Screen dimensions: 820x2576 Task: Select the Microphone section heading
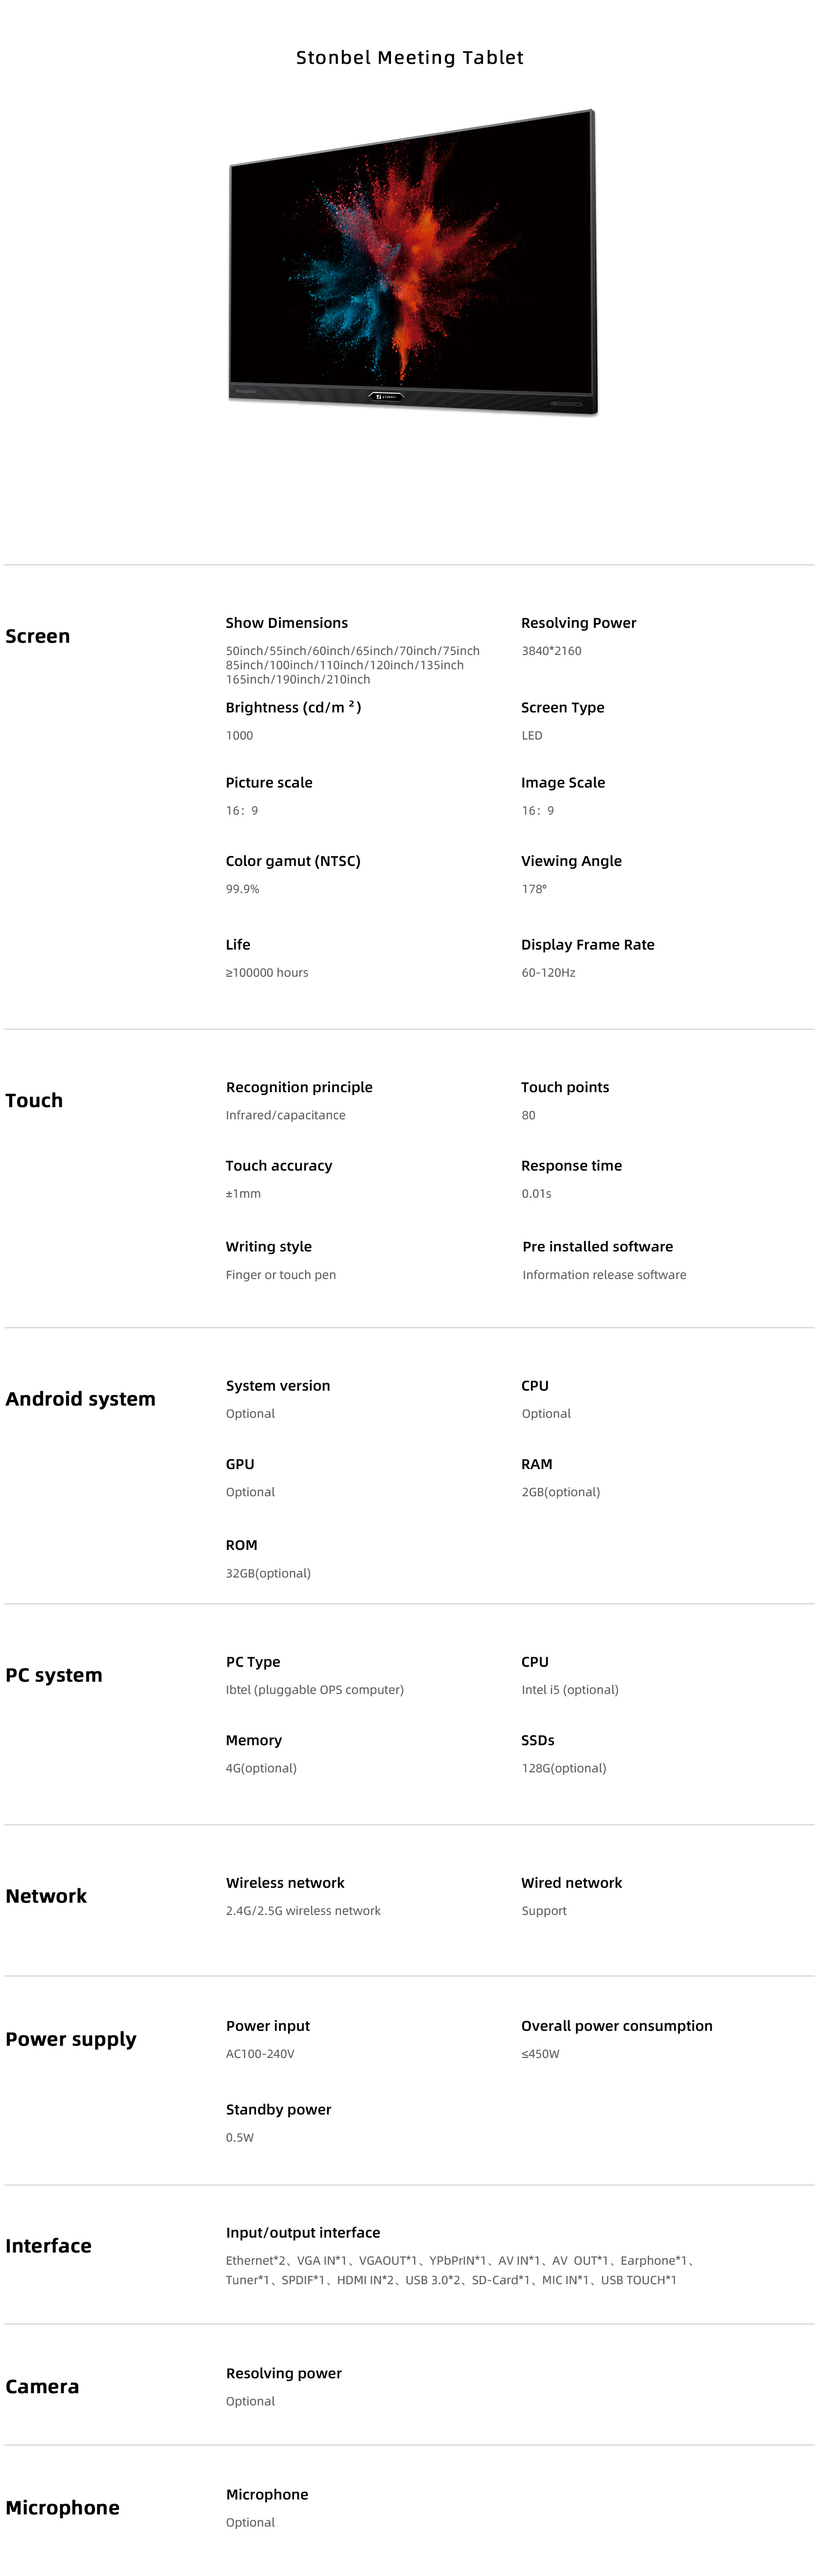(x=62, y=2508)
